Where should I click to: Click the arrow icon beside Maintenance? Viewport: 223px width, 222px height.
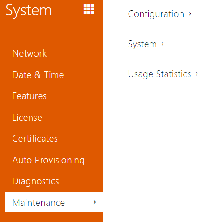(94, 202)
